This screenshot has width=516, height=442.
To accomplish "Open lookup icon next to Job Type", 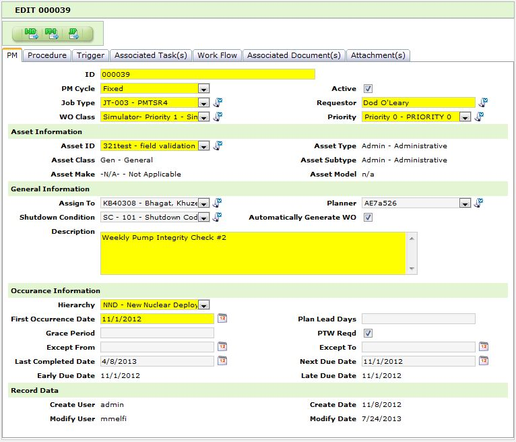I will coord(218,103).
